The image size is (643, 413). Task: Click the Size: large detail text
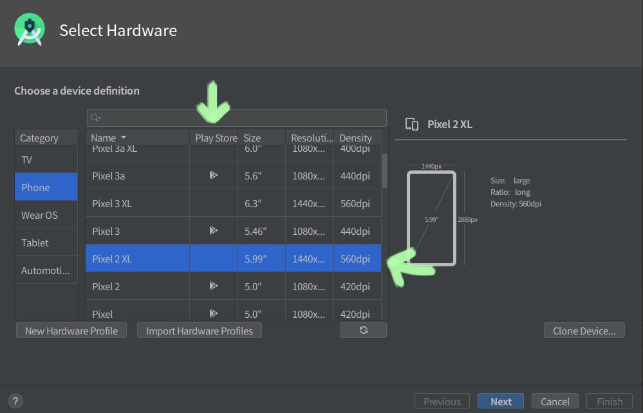pyautogui.click(x=510, y=180)
